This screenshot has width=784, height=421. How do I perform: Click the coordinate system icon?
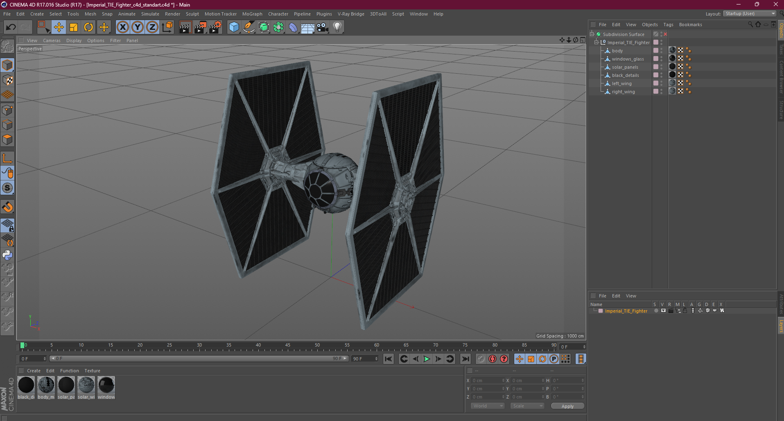167,27
